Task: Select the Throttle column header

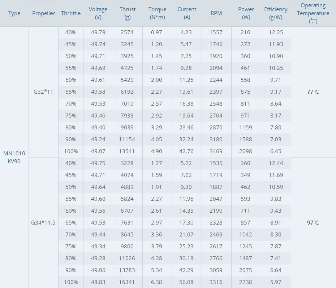Action: [x=71, y=13]
